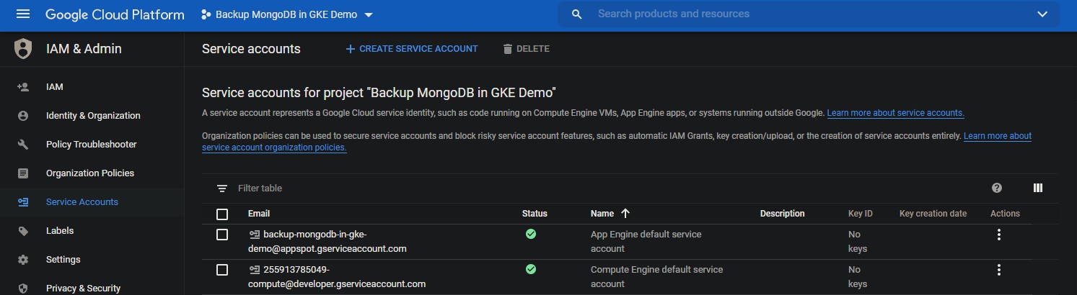The image size is (1077, 295).
Task: Expand the search bar chevron
Action: (x=1042, y=14)
